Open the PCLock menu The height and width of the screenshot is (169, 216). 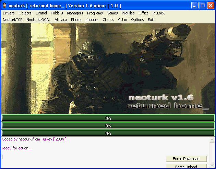tap(158, 13)
